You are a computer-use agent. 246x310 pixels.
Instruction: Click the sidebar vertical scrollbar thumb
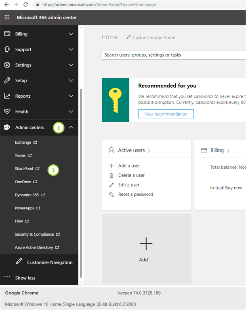tap(81, 183)
